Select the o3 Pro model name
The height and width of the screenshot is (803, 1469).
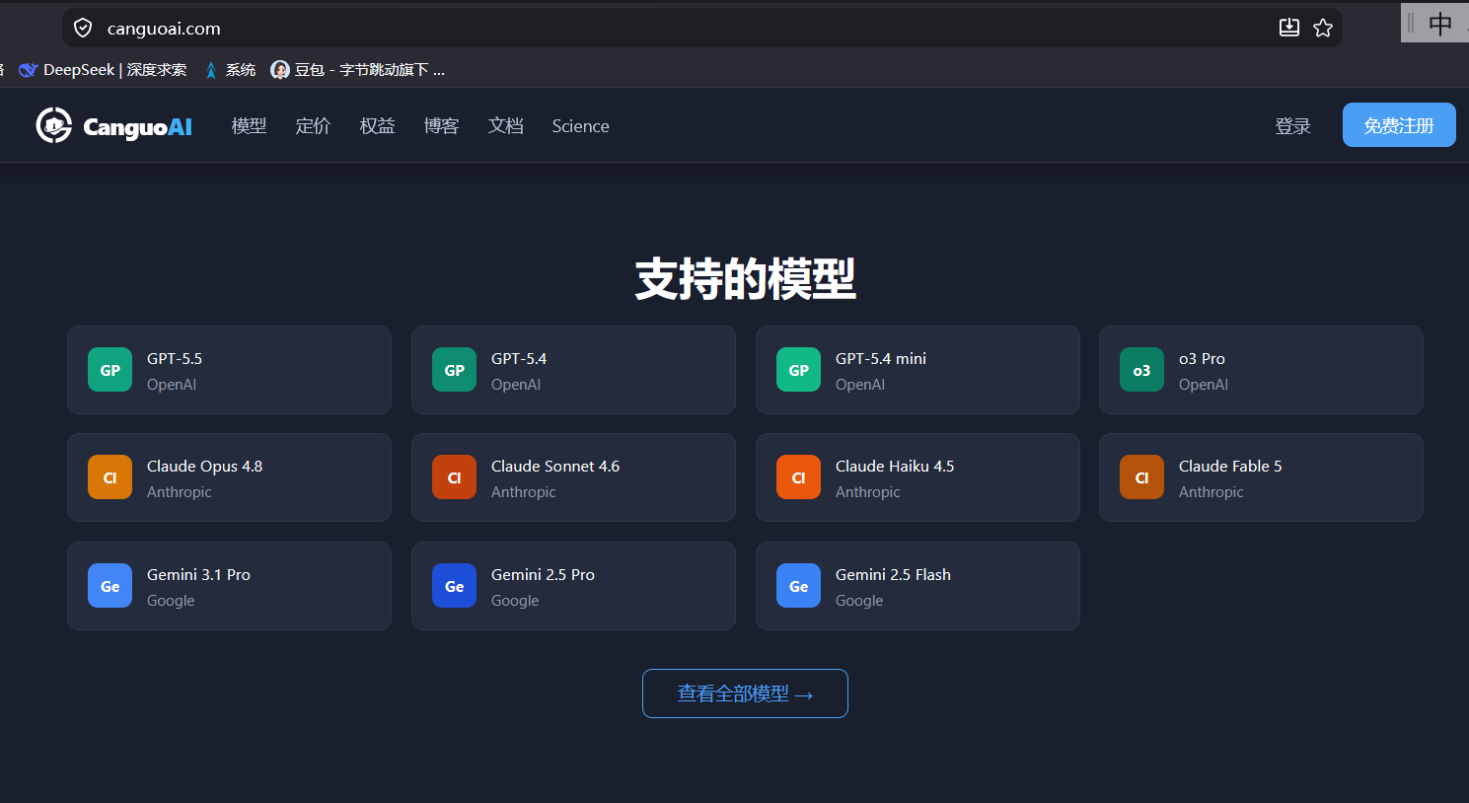click(1202, 359)
